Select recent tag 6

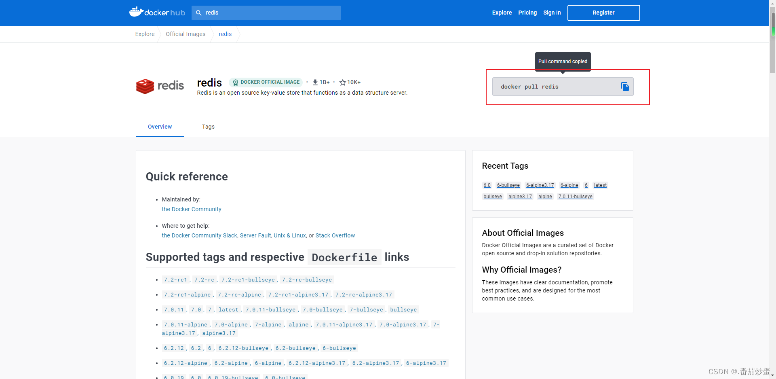click(586, 185)
